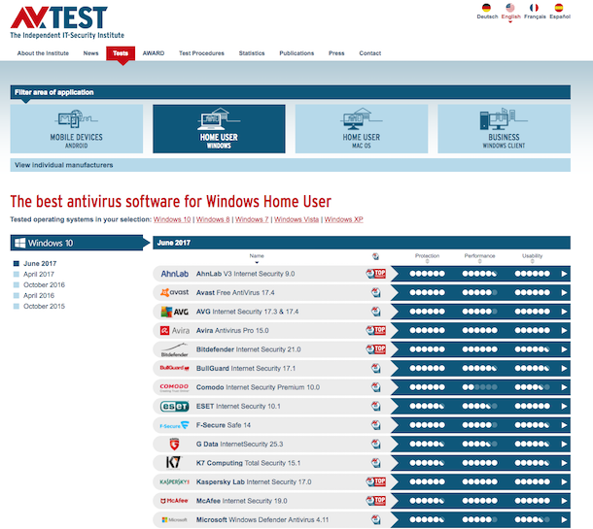Follow the Windows 8 link
This screenshot has width=593, height=529.
(x=213, y=219)
